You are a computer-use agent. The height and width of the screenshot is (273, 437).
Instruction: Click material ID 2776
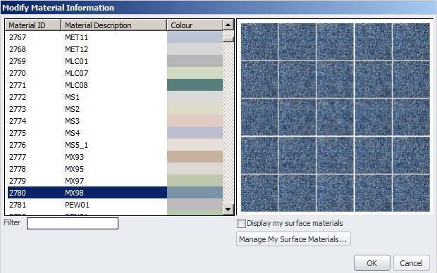point(18,145)
